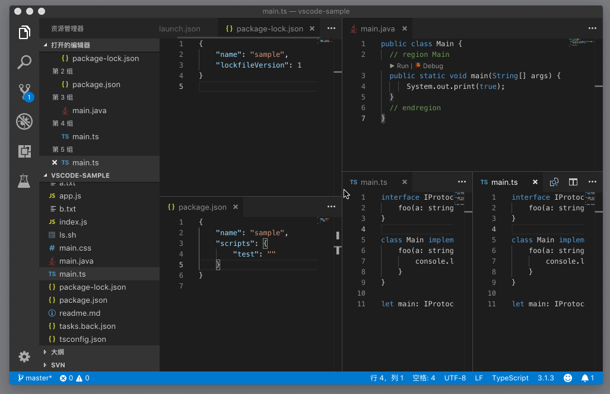Expand the SVN section
Image resolution: width=610 pixels, height=394 pixels.
[58, 365]
